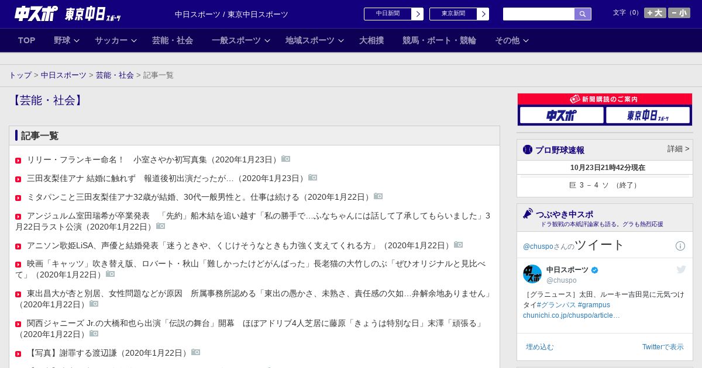Open 詳細 > for baseball scores
The width and height of the screenshot is (702, 368).
click(679, 149)
